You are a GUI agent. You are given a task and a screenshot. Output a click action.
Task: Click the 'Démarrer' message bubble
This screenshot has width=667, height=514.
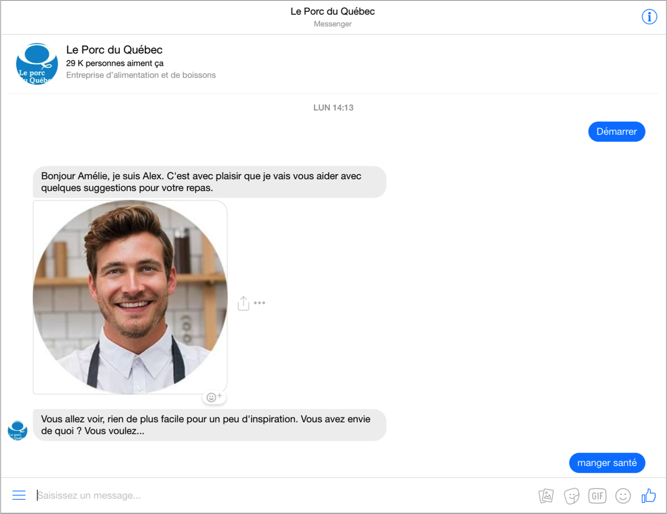tap(616, 132)
